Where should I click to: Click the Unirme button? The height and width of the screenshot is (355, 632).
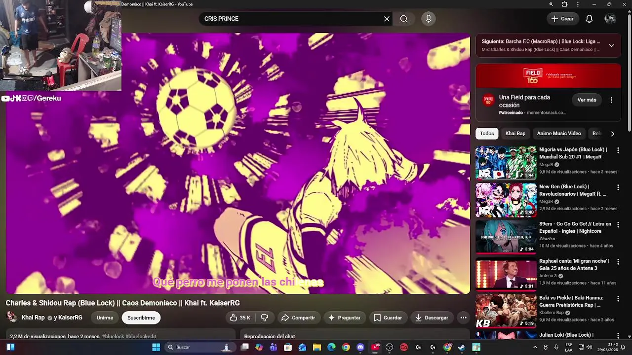[105, 318]
